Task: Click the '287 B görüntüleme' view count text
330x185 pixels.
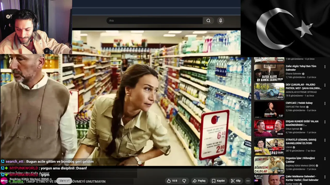Action: click(x=295, y=151)
